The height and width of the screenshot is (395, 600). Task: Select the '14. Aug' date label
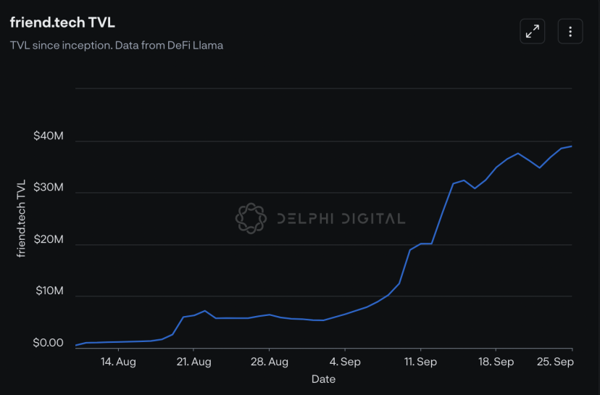click(x=118, y=362)
